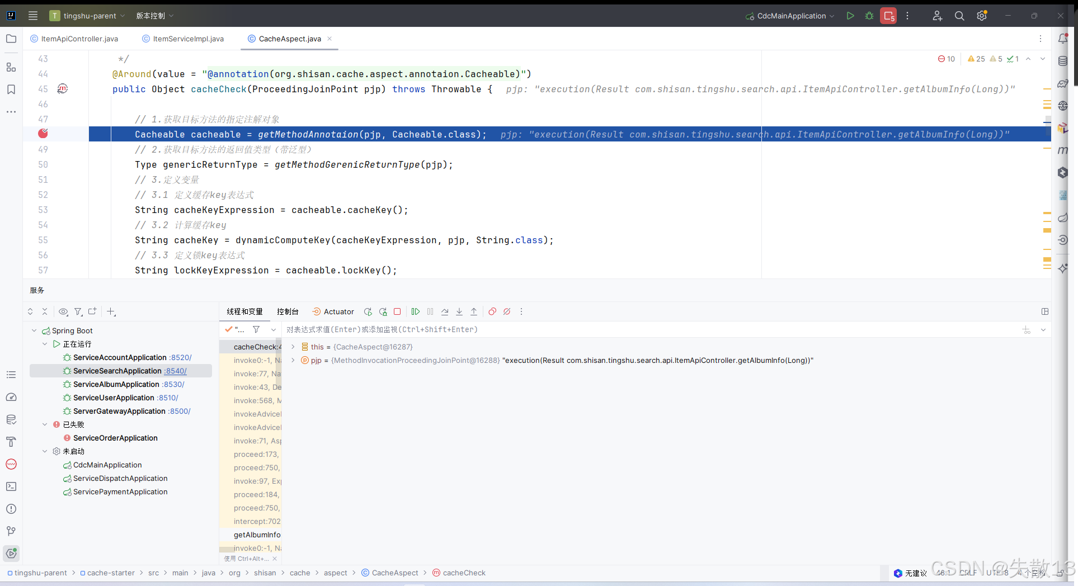The image size is (1078, 586).
Task: Switch to ItemServiceImpl.java tab
Action: [183, 39]
